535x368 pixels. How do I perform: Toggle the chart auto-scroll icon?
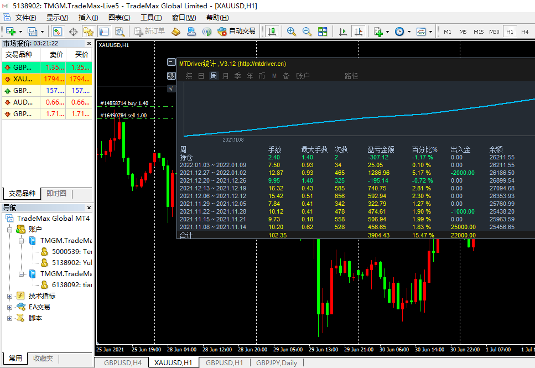pyautogui.click(x=343, y=32)
